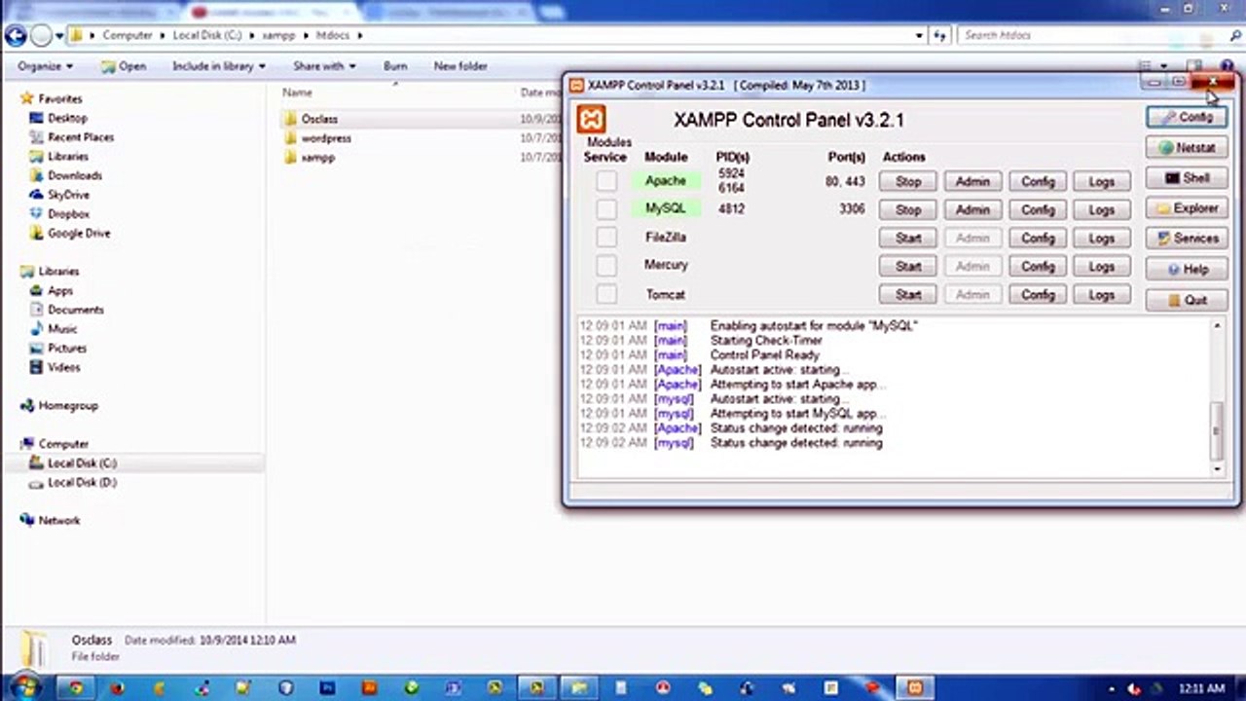
Task: Click Open in the Explorer toolbar
Action: tap(124, 66)
